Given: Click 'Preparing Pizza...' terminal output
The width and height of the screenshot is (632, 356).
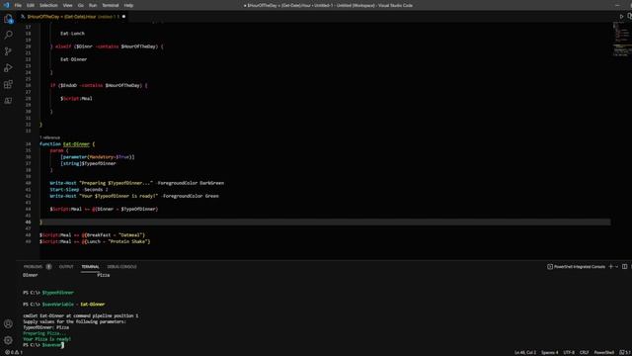Looking at the screenshot, I should tap(44, 333).
